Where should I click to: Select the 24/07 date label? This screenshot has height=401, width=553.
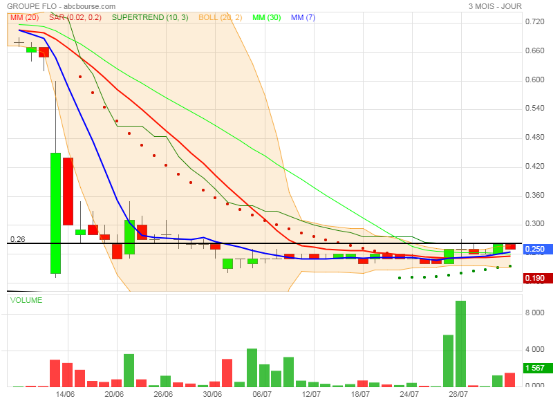click(409, 394)
